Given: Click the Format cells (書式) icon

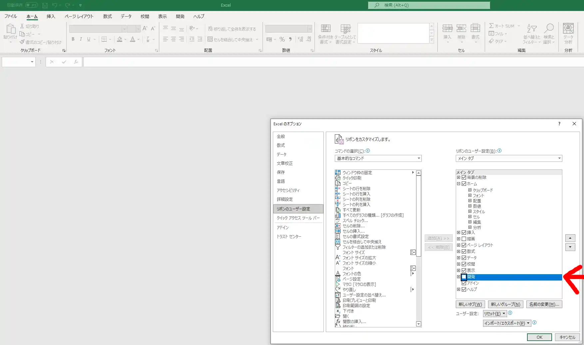Looking at the screenshot, I should pos(475,28).
